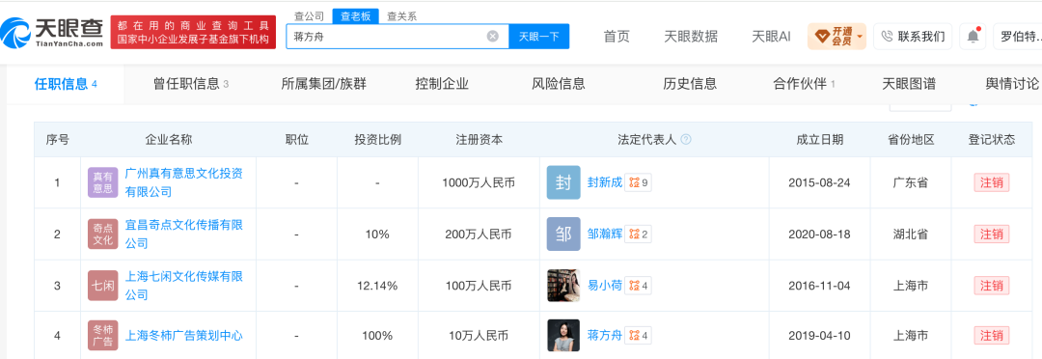Open 蒋方舟's related companies badge 4
Image resolution: width=1042 pixels, height=359 pixels.
point(639,336)
